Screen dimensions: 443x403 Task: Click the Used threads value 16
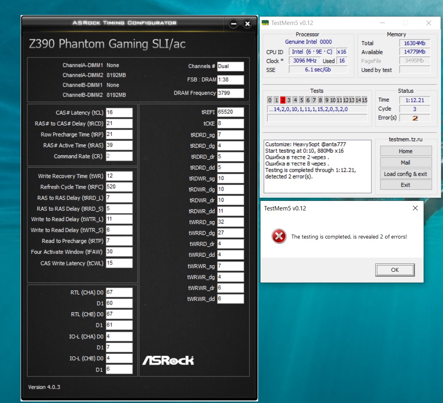[x=342, y=61]
